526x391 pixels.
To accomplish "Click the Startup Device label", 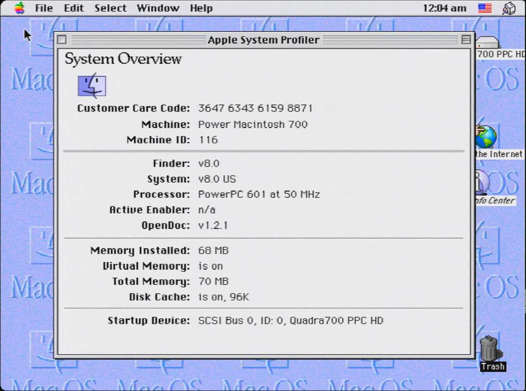I will point(149,320).
